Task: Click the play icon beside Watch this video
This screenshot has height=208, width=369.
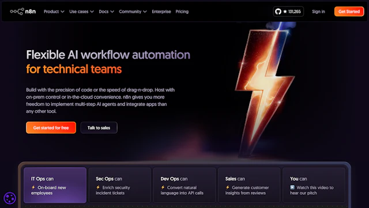Action: 292,187
